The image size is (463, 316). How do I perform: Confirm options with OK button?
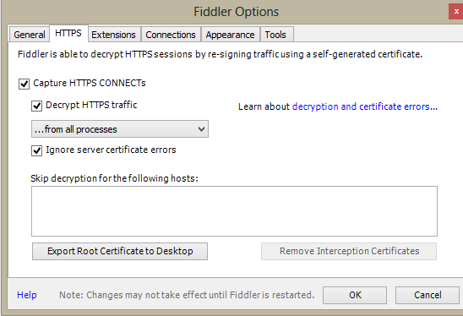tap(355, 295)
